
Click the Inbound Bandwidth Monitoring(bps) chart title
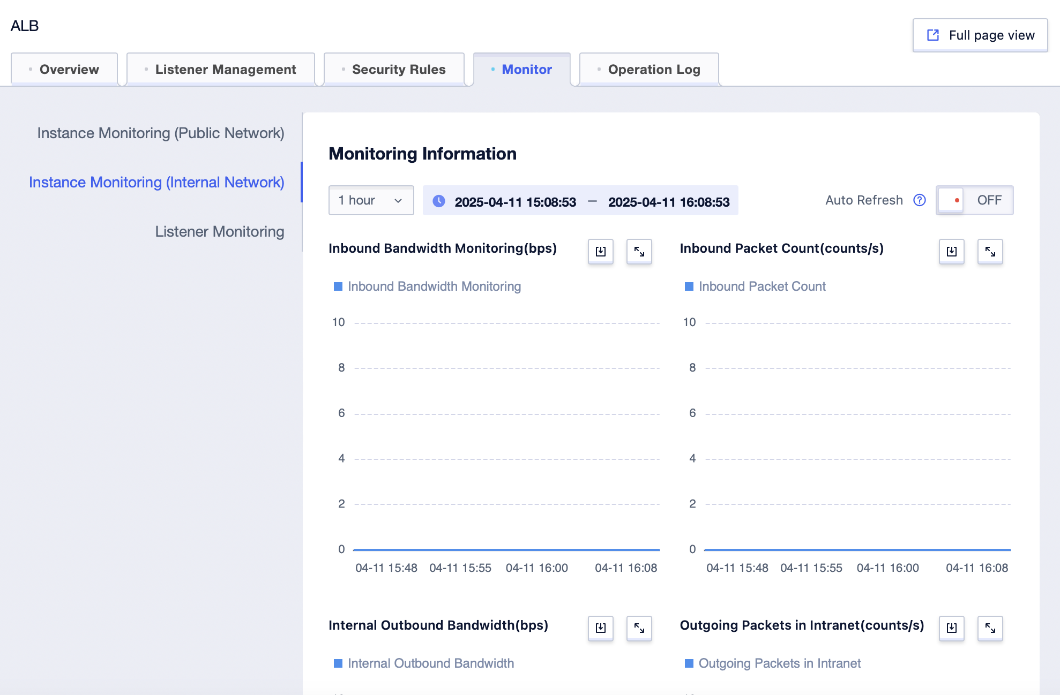tap(443, 248)
